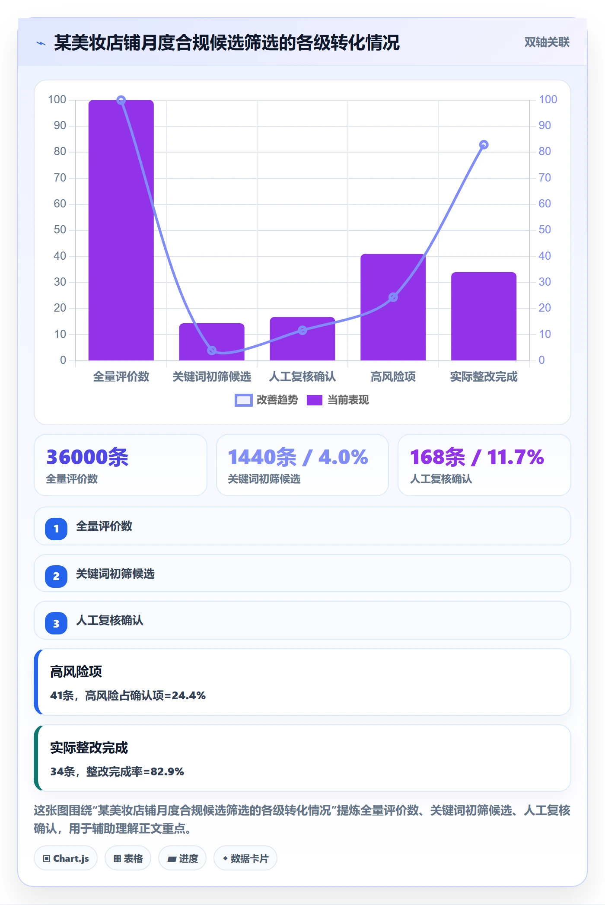Image resolution: width=605 pixels, height=905 pixels.
Task: Click the grid icon in 表格 chip
Action: [117, 859]
